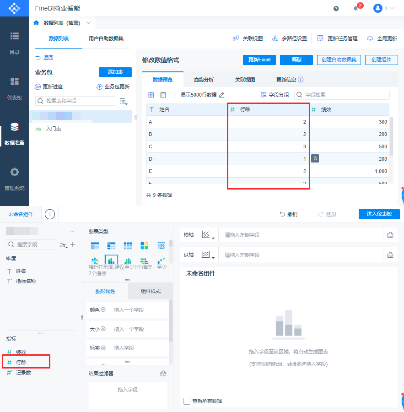The image size is (404, 412).
Task: Click the 创建自助数据集 button
Action: (x=339, y=60)
